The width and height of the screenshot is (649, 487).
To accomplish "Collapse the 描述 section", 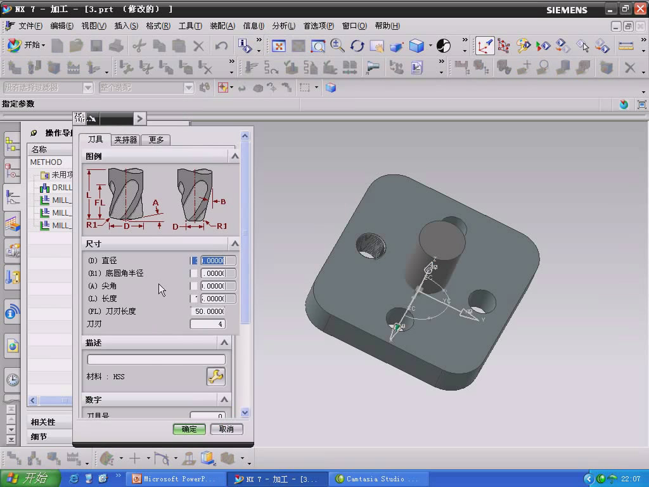I will (224, 342).
